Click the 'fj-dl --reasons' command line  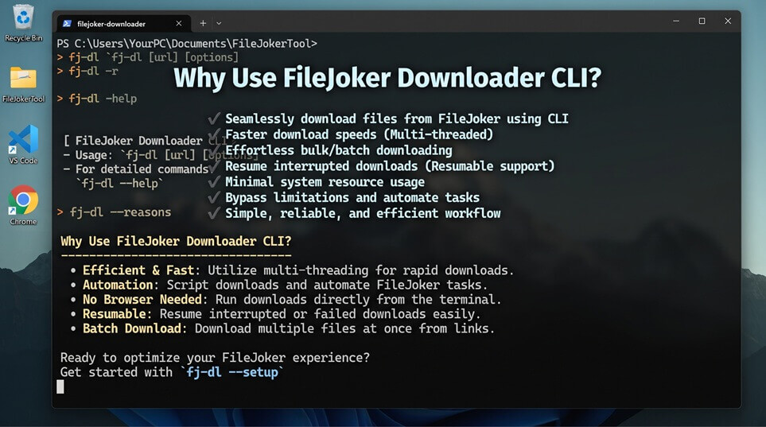pos(114,212)
